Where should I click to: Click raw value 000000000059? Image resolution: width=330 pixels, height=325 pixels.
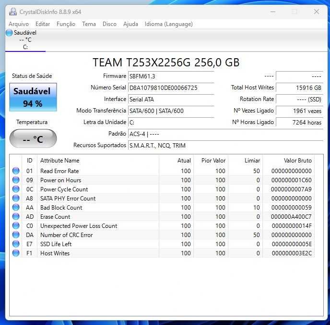[292, 208]
